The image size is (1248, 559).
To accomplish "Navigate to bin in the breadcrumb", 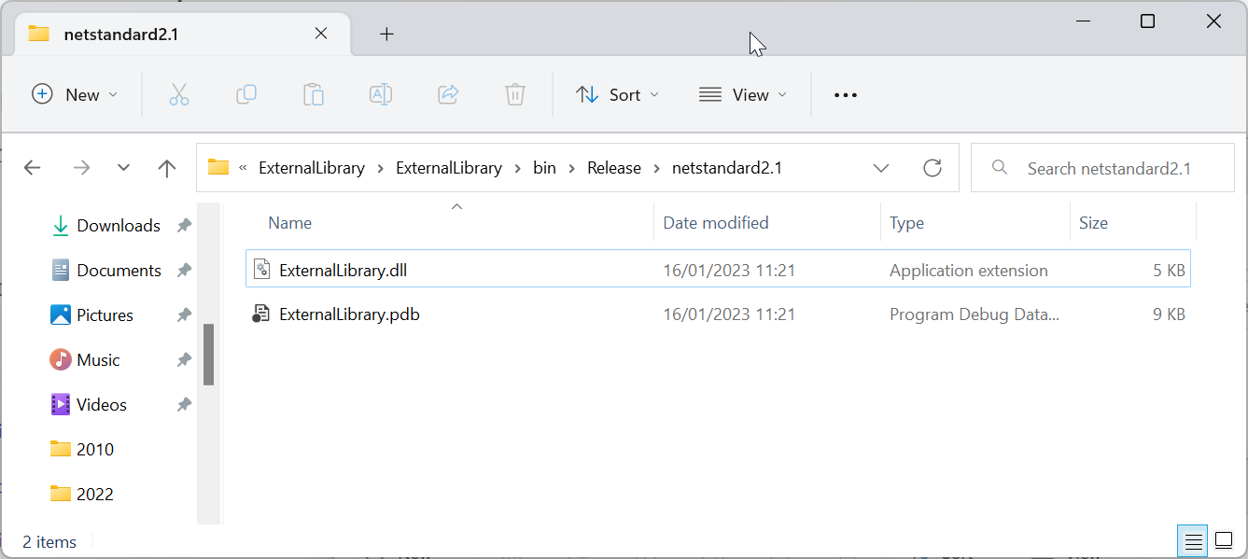I will (x=544, y=168).
